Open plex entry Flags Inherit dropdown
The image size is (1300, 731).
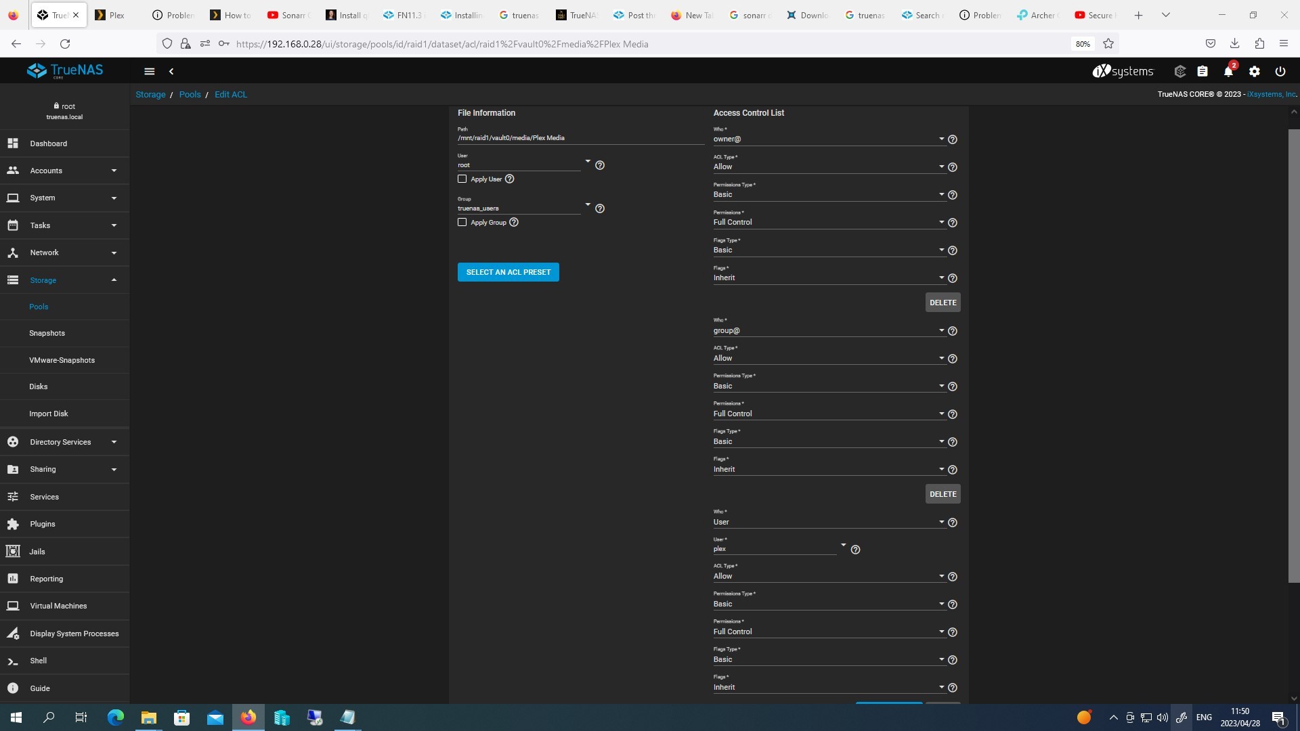(829, 688)
